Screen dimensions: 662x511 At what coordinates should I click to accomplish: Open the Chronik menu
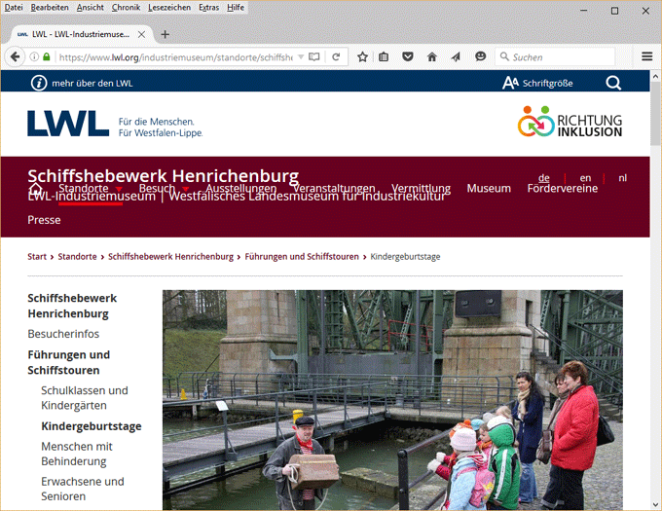pos(126,7)
